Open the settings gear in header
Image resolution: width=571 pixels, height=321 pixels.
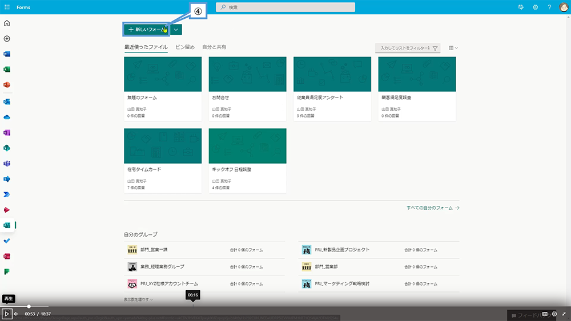535,7
